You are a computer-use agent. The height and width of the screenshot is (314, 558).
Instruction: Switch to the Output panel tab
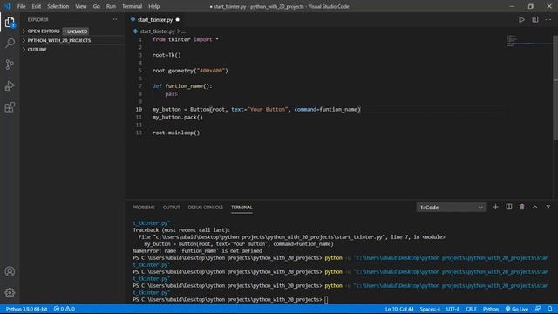click(172, 208)
